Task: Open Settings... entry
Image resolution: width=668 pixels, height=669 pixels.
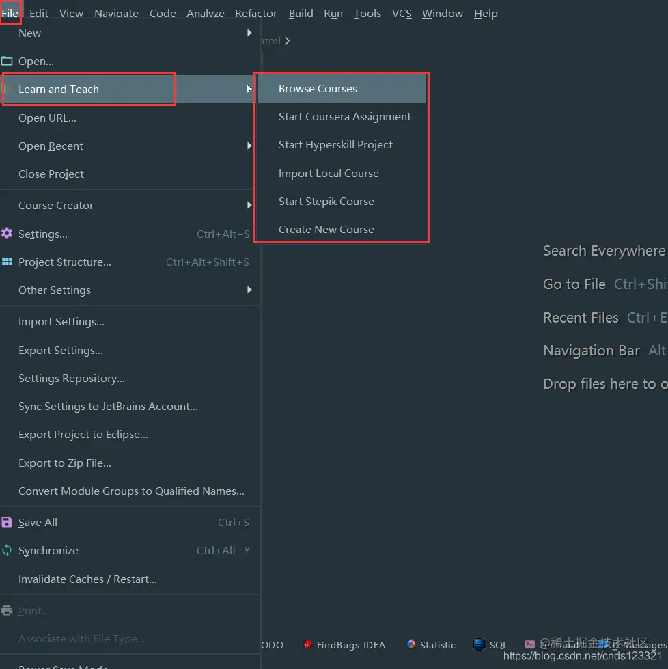Action: 128,234
